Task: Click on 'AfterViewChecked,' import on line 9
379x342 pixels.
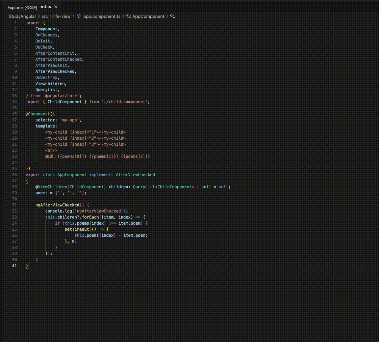Action: (x=56, y=72)
